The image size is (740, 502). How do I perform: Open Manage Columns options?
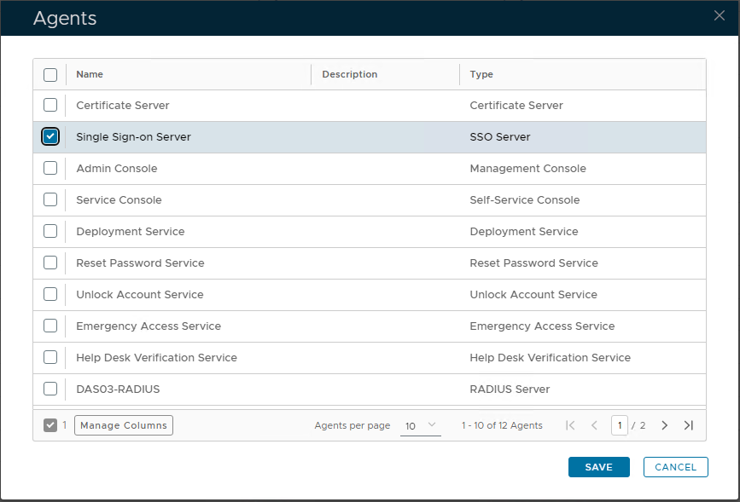pos(124,425)
